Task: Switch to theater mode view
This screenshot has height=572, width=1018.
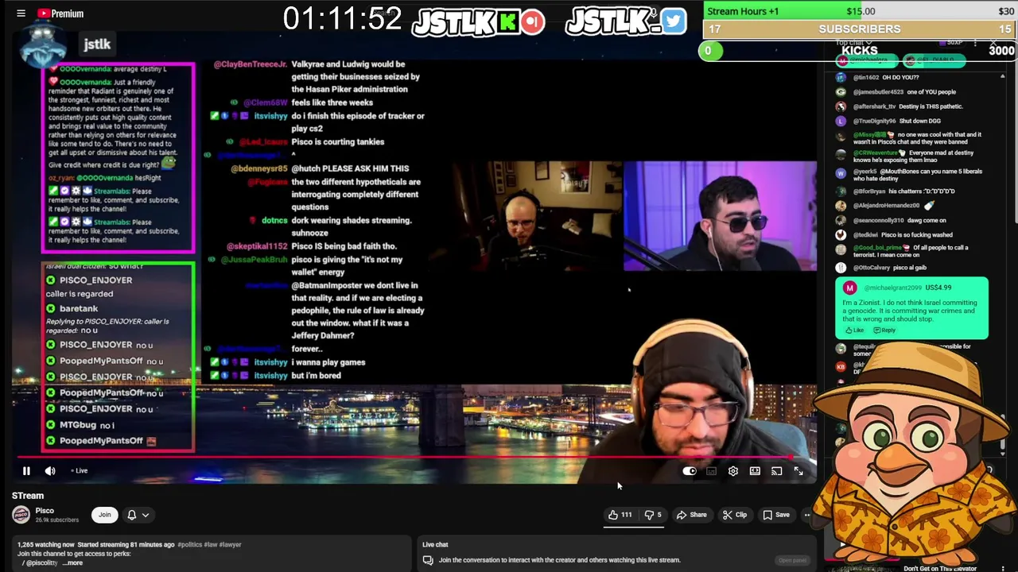Action: click(755, 471)
